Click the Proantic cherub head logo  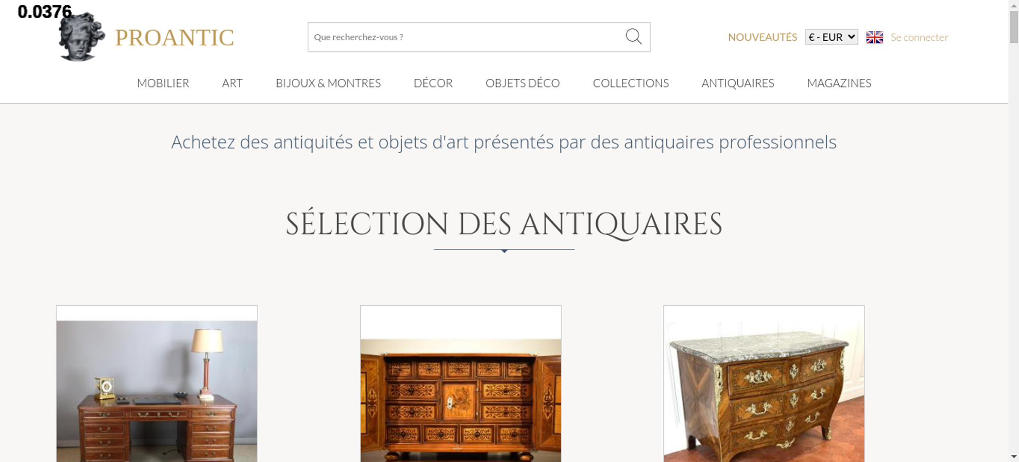tap(82, 37)
